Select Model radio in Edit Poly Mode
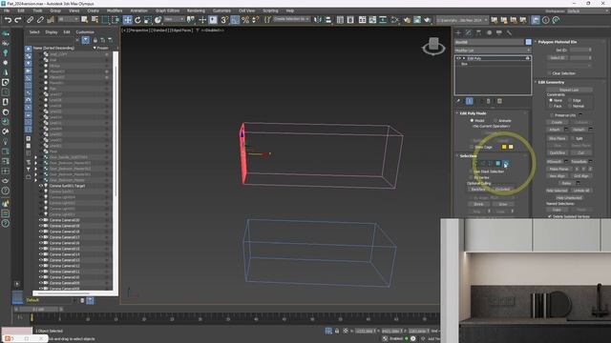 coord(473,121)
